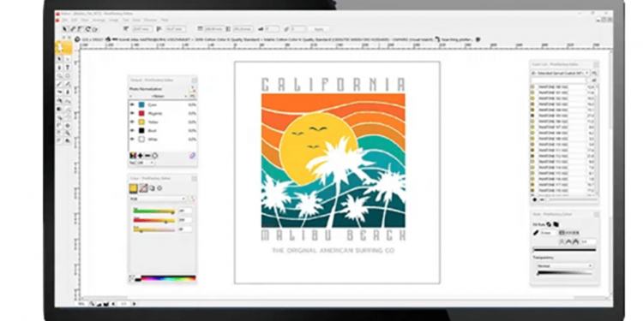The width and height of the screenshot is (643, 321).
Task: Open the third menu in the menu bar
Action: click(x=85, y=20)
